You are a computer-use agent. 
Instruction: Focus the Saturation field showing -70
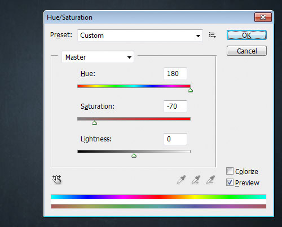click(175, 106)
